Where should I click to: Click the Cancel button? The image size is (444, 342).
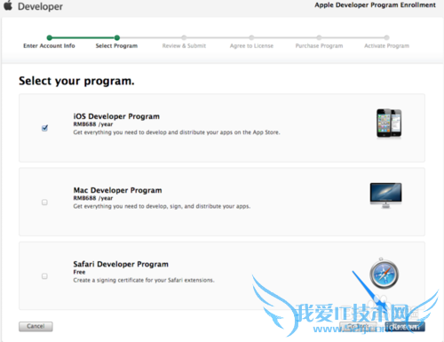point(36,326)
